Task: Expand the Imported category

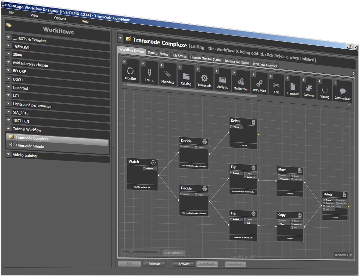Action: pos(9,87)
